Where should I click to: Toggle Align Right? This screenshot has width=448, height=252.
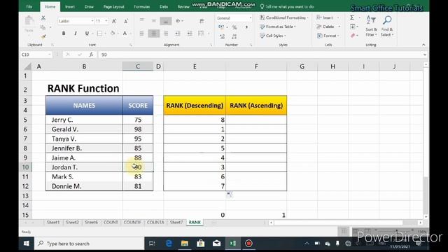(166, 34)
